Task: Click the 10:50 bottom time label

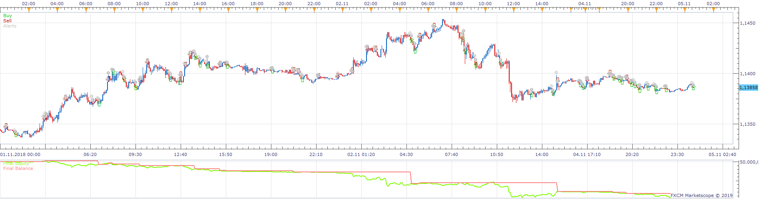Action: 496,154
